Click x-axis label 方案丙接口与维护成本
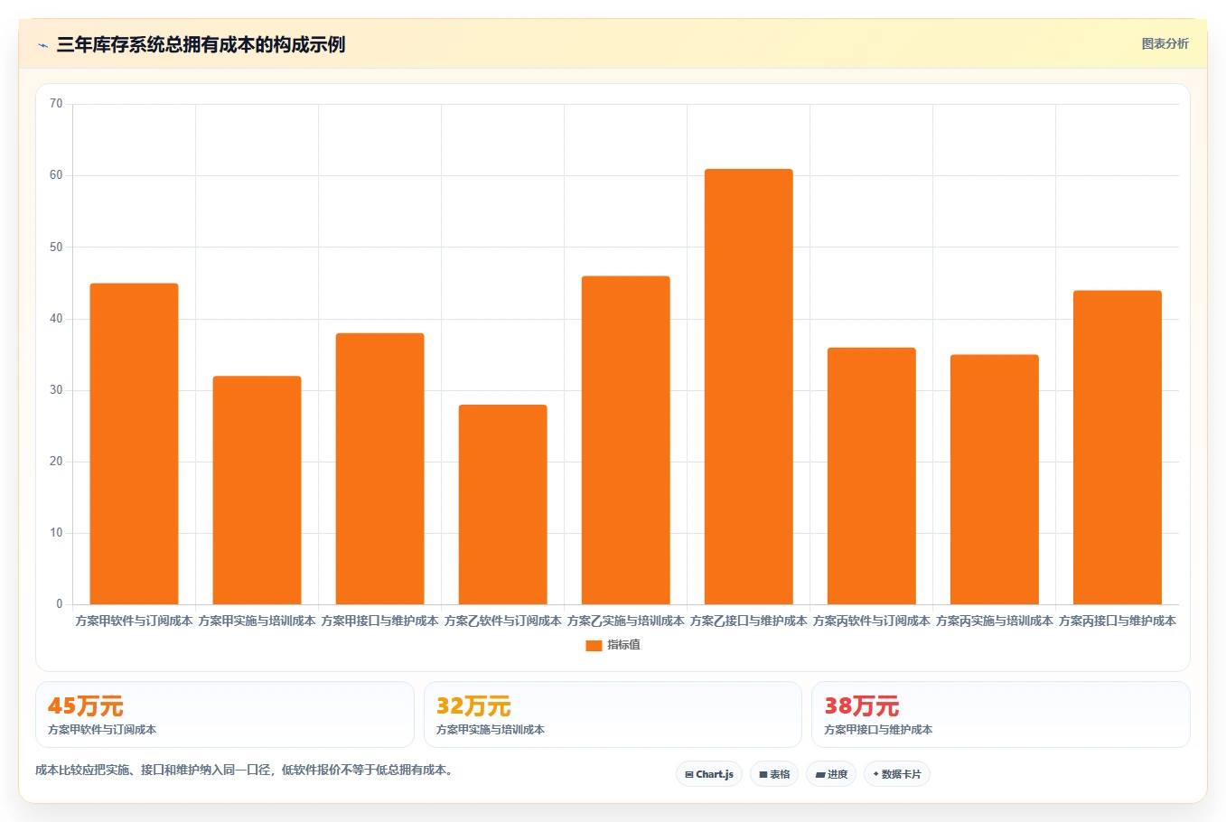 coord(1117,621)
